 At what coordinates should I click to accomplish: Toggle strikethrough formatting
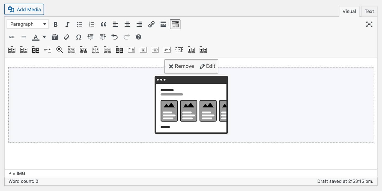(x=12, y=37)
